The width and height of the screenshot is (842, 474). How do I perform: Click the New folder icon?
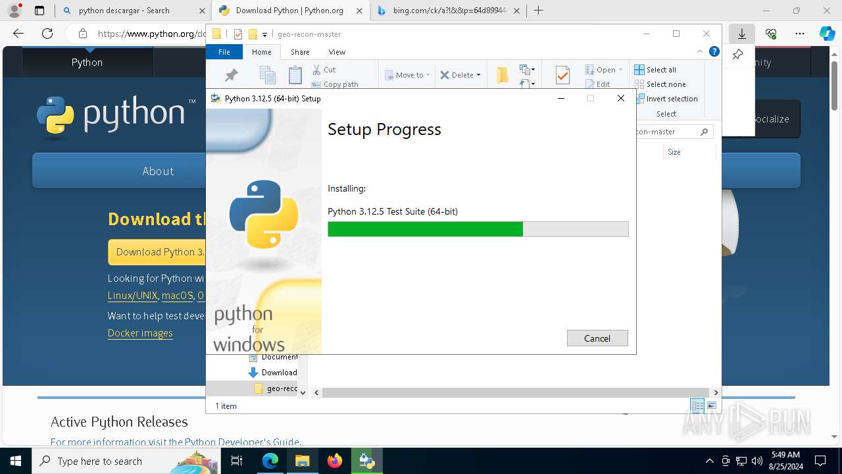[x=502, y=75]
